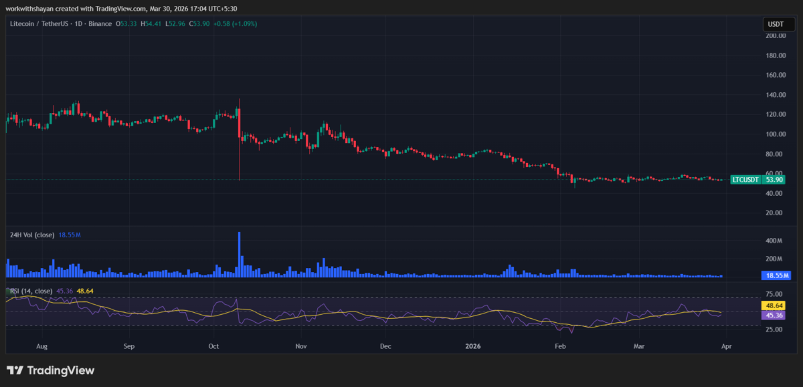Screen dimensions: 803x387
Task: Click the LTCUSDT price tag on the axis
Action: point(745,179)
